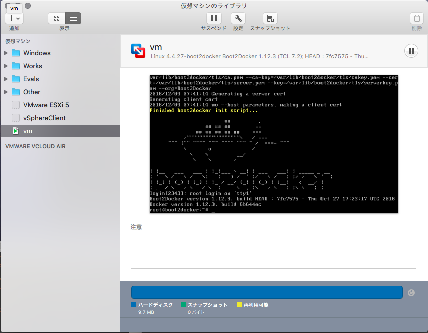Open VM settings wrench icon
Image resolution: width=428 pixels, height=333 pixels.
coord(238,18)
